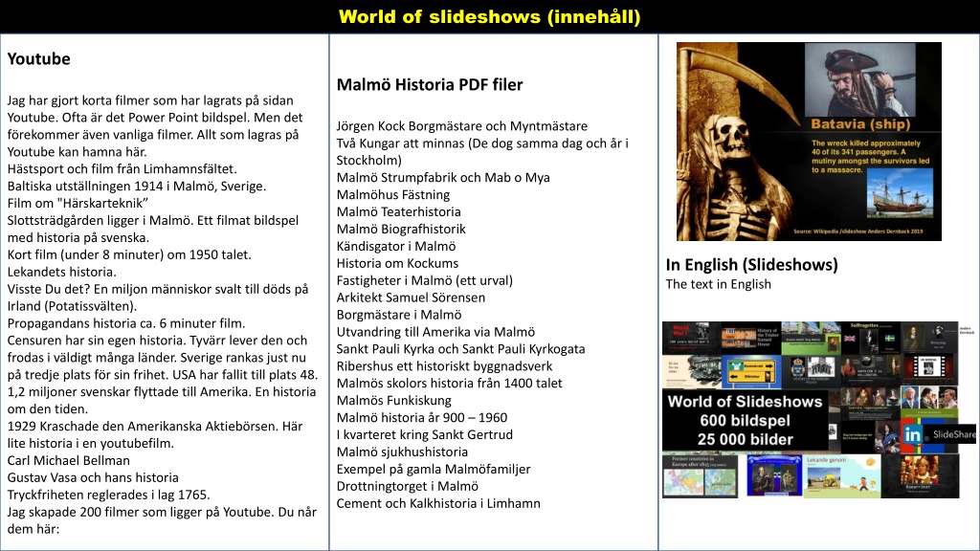Image resolution: width=980 pixels, height=551 pixels.
Task: Click the 'In English (Slideshows)' heading
Action: [752, 264]
